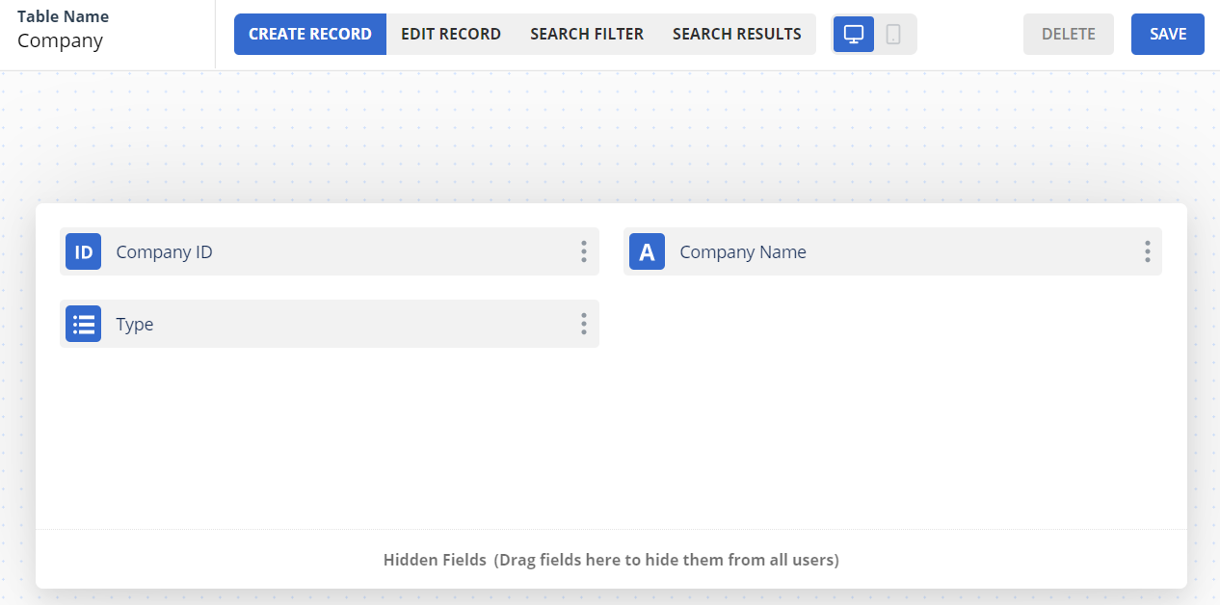Image resolution: width=1220 pixels, height=605 pixels.
Task: Click the Company table name
Action: pos(60,41)
